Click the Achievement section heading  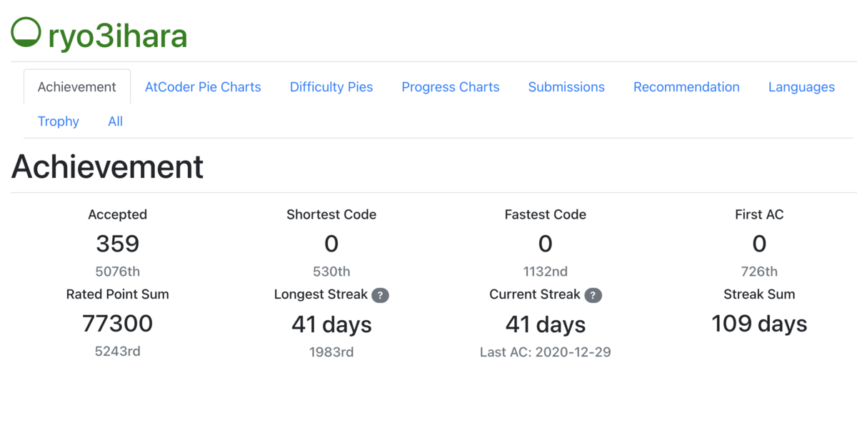click(x=108, y=166)
